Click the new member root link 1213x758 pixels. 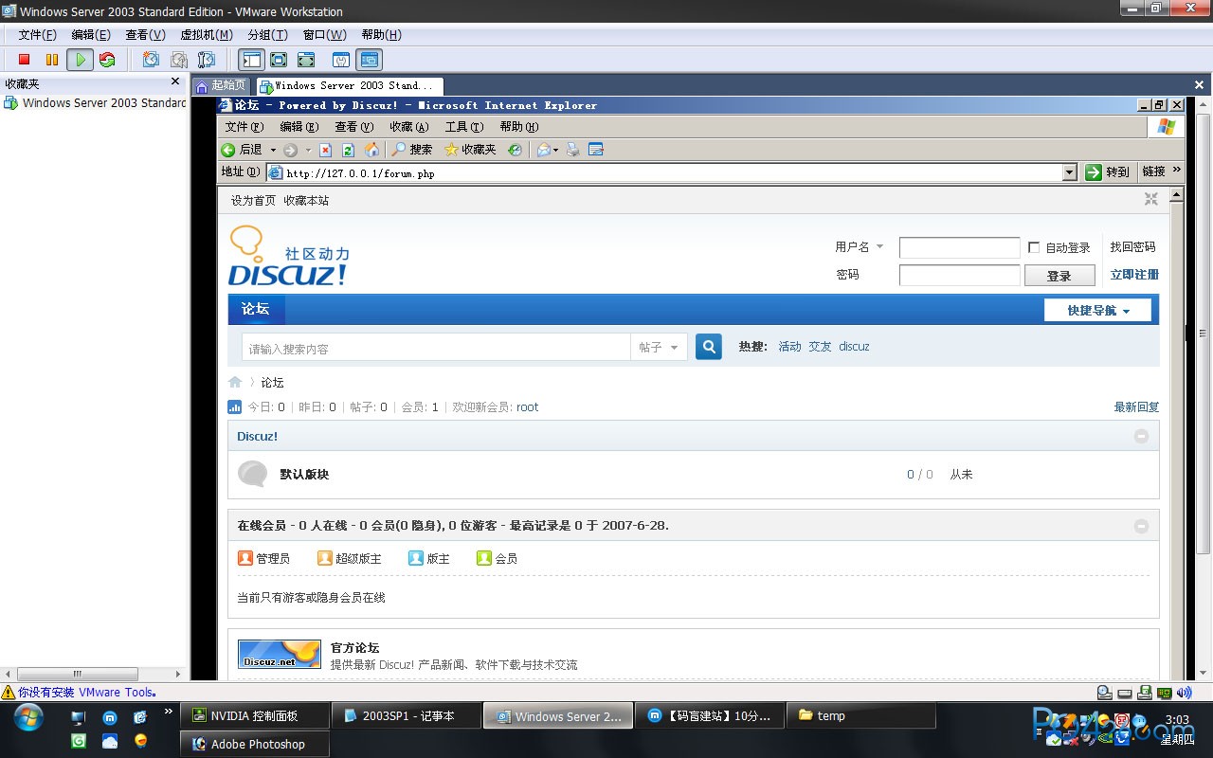click(x=528, y=406)
